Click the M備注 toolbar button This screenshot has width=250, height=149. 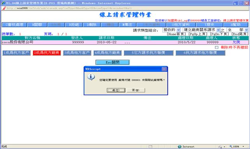pos(127,25)
